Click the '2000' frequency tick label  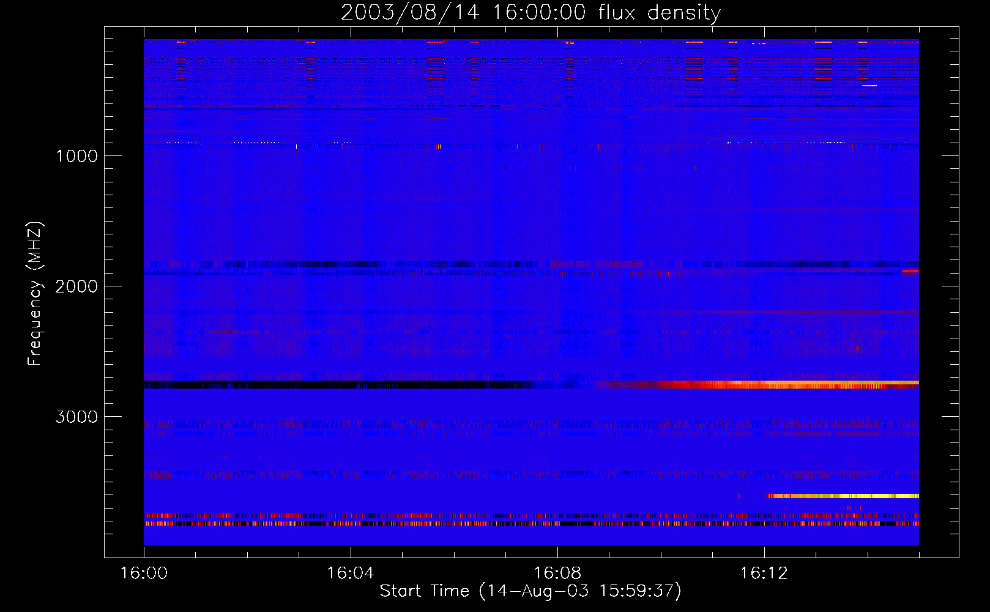pos(76,286)
